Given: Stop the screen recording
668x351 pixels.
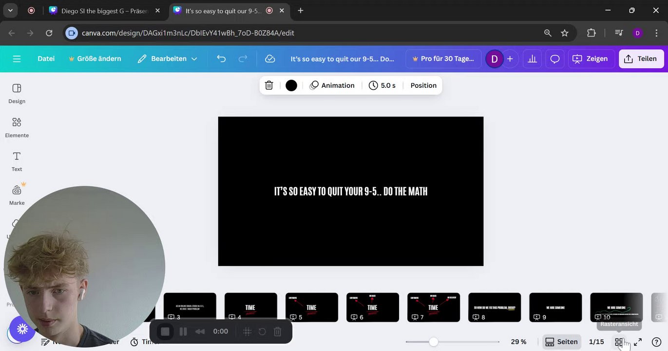Looking at the screenshot, I should pos(165,331).
